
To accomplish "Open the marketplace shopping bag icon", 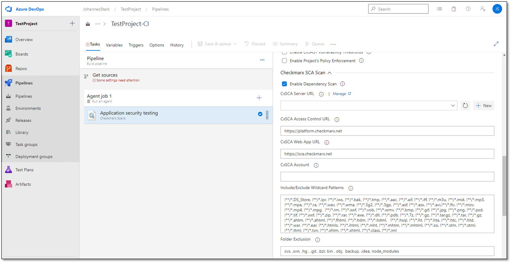I will pos(454,9).
